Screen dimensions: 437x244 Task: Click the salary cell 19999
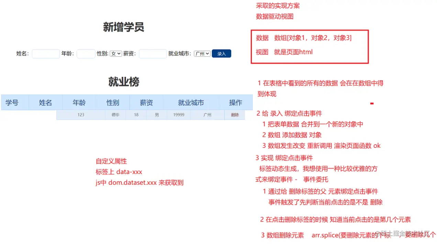[x=179, y=115]
